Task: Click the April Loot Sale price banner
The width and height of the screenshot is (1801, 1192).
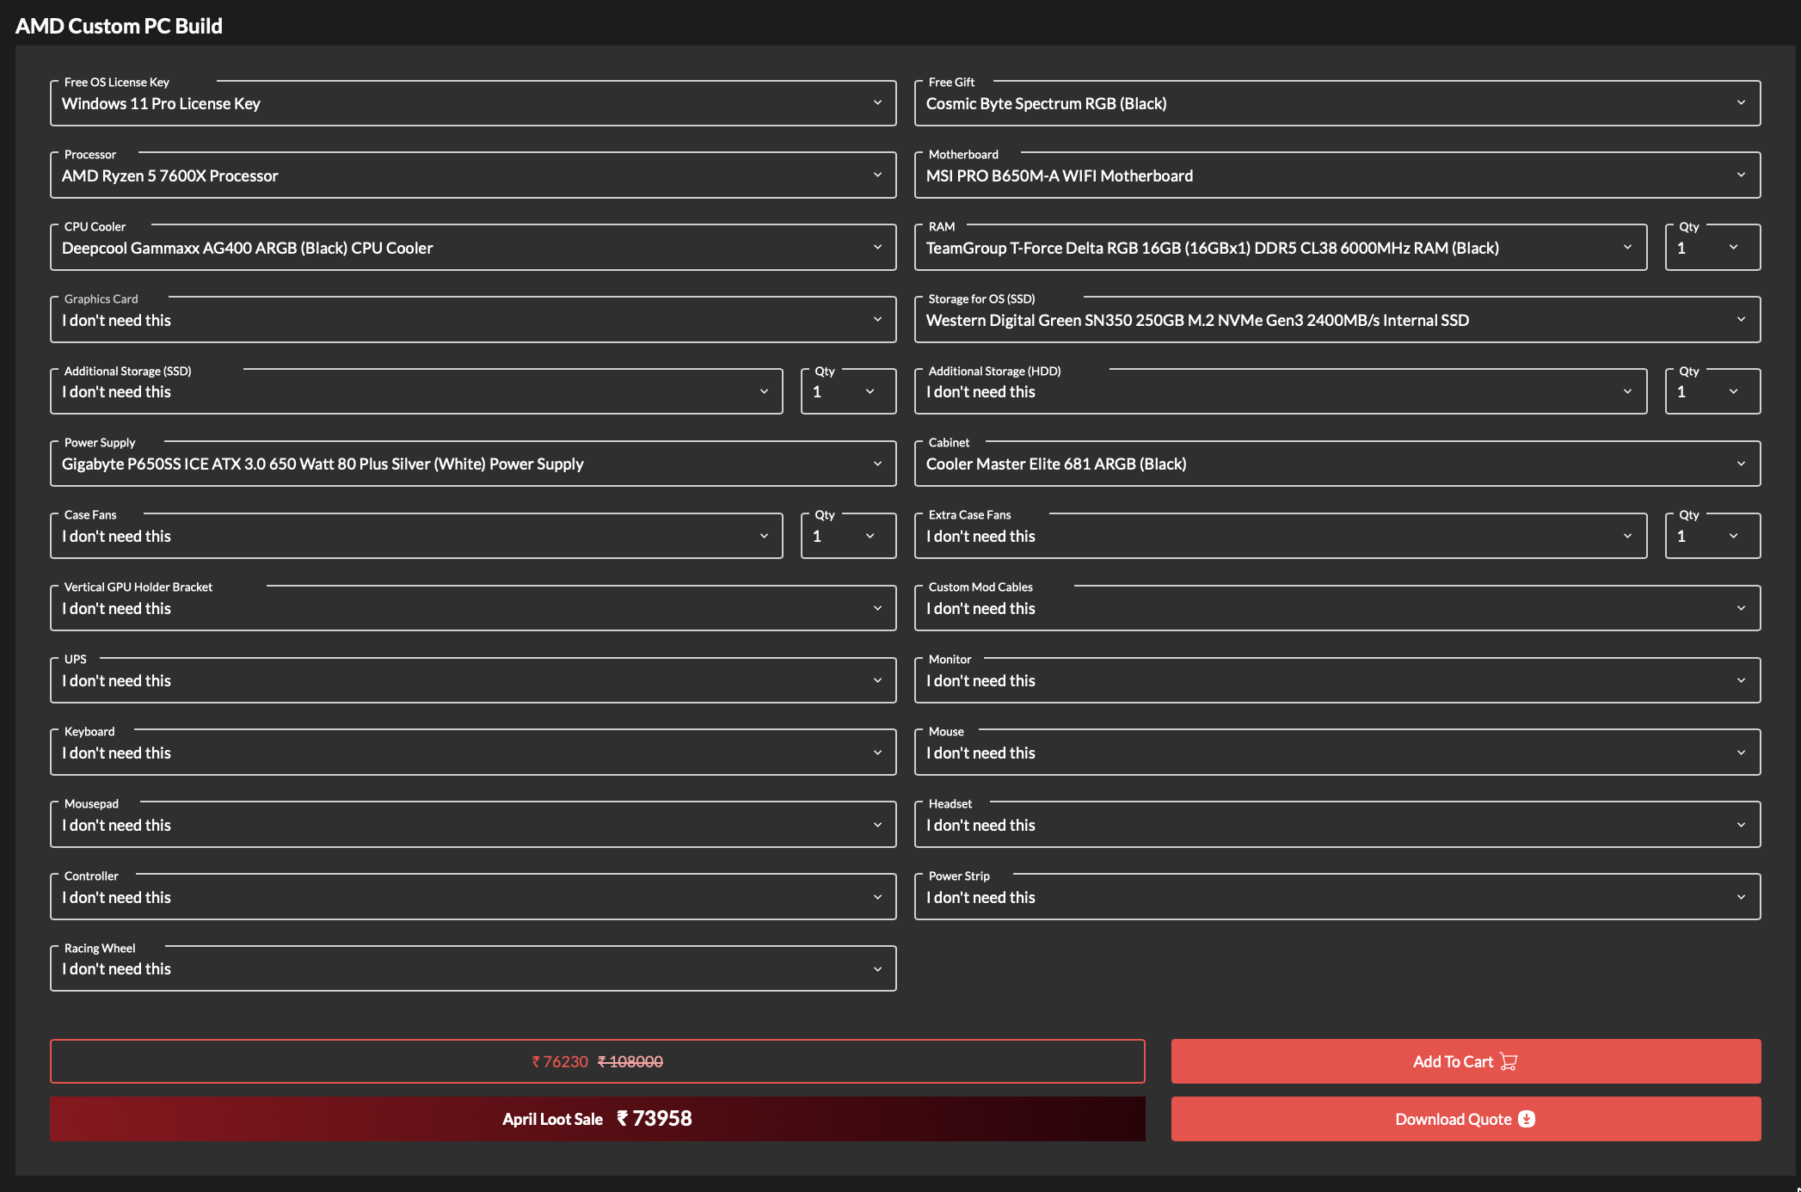Action: pos(597,1119)
